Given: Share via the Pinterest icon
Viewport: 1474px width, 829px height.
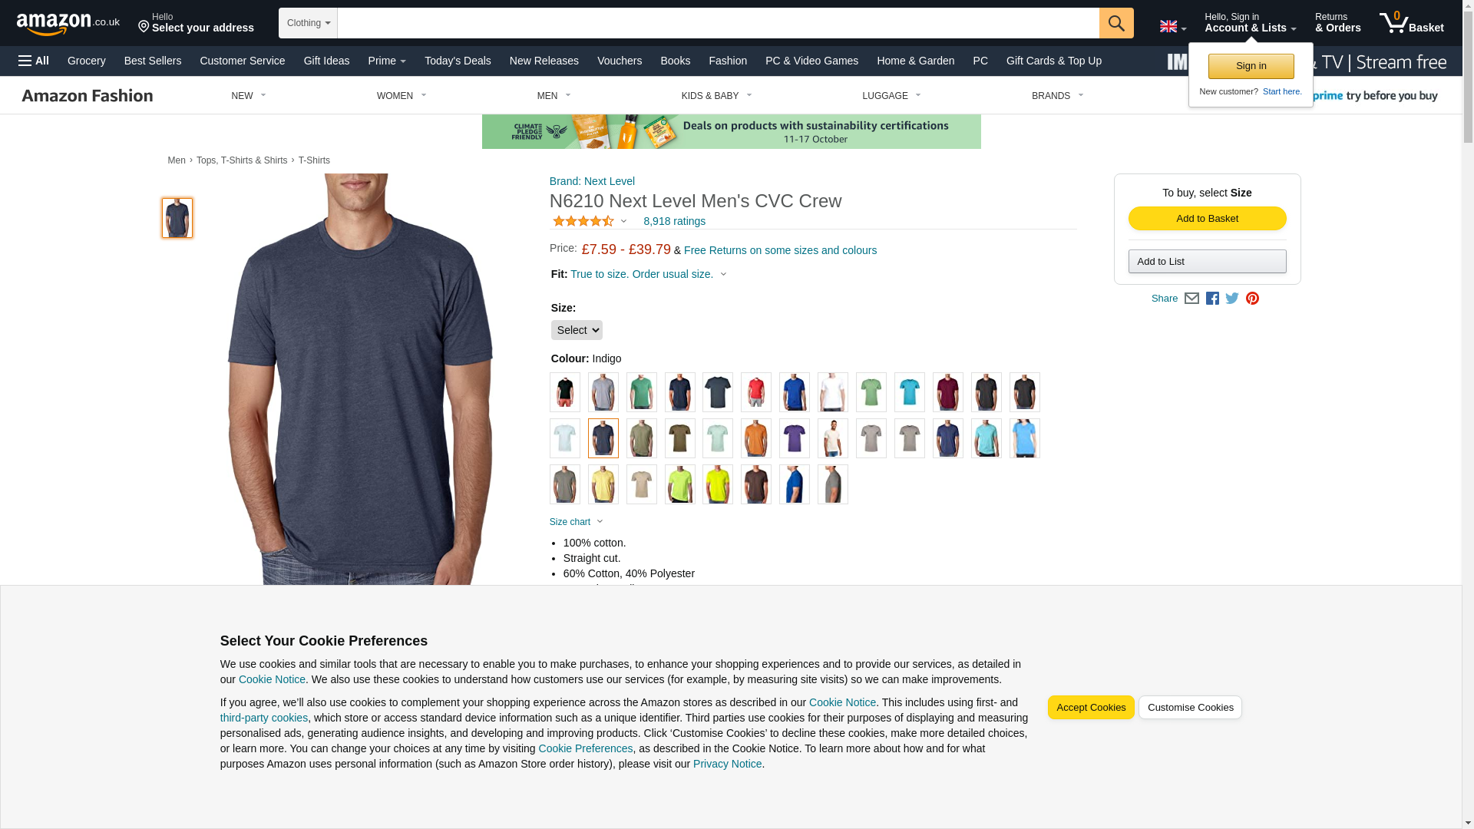Looking at the screenshot, I should pos(1252,299).
